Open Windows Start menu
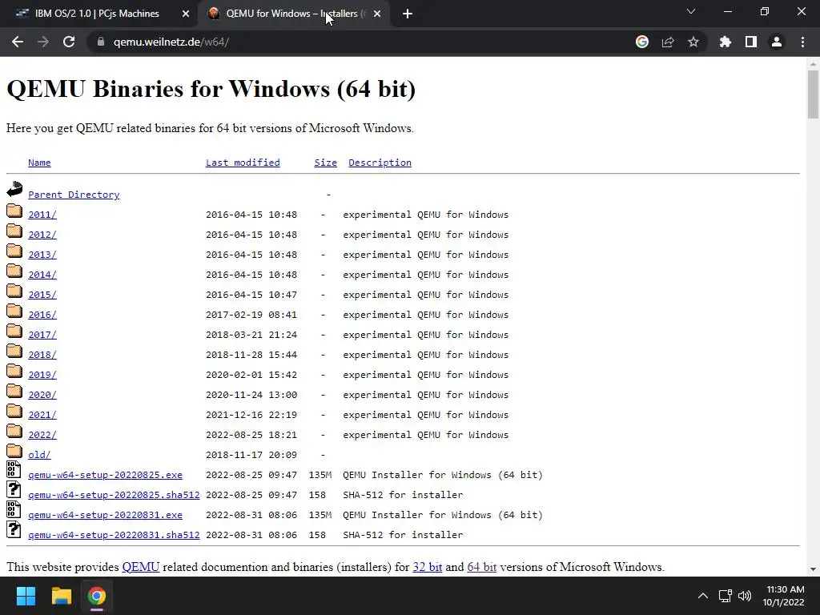Image resolution: width=820 pixels, height=615 pixels. click(26, 596)
